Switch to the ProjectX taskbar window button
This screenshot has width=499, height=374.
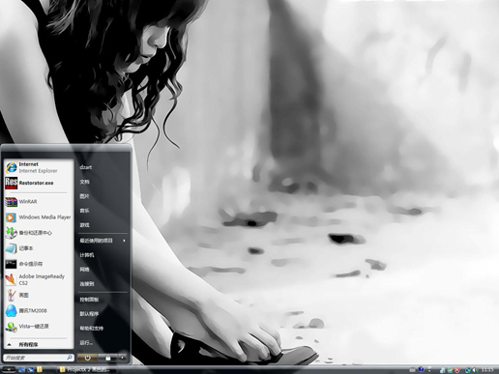[87, 369]
